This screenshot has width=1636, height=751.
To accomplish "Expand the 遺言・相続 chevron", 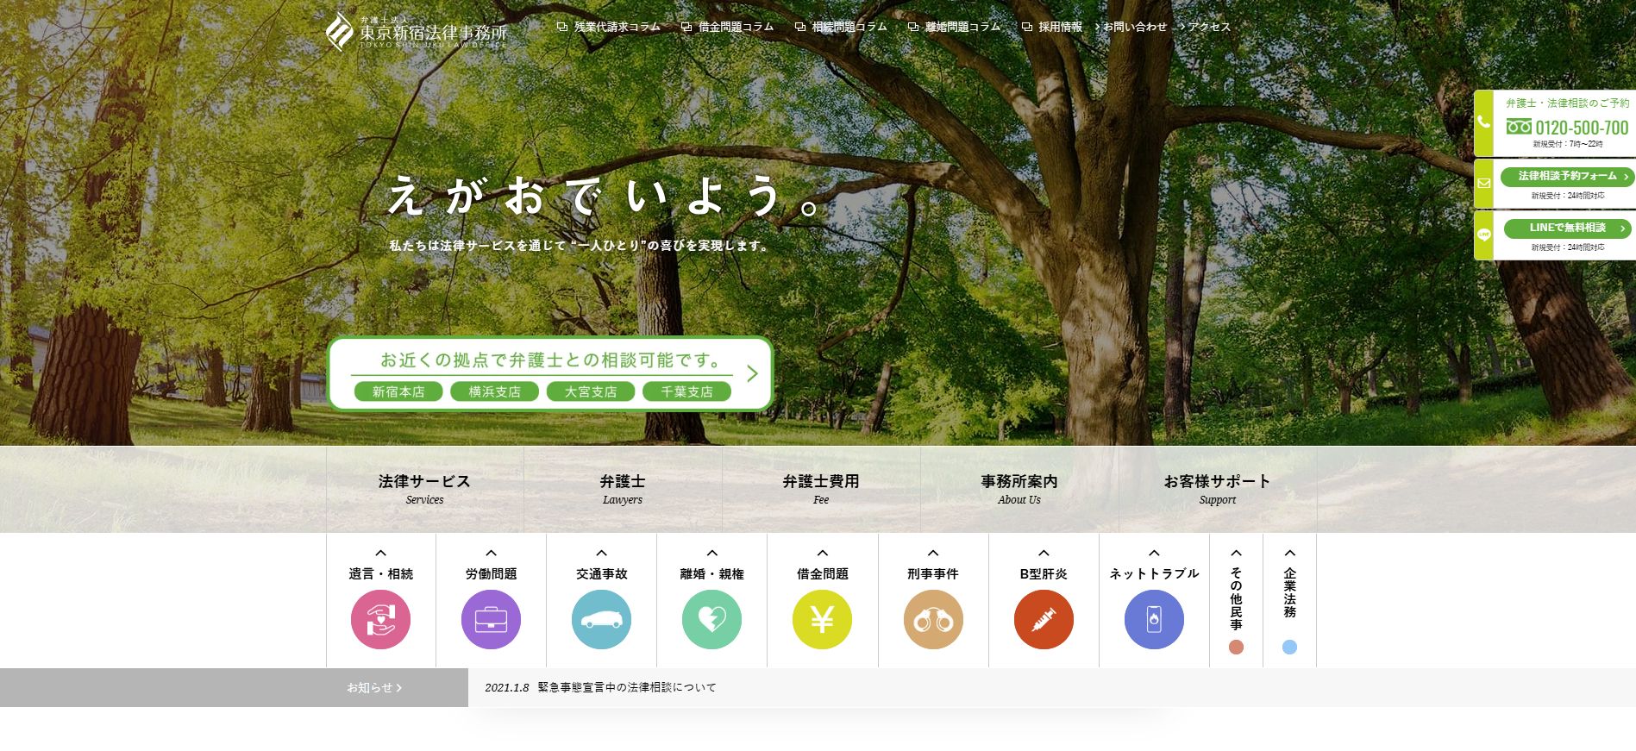I will (380, 553).
